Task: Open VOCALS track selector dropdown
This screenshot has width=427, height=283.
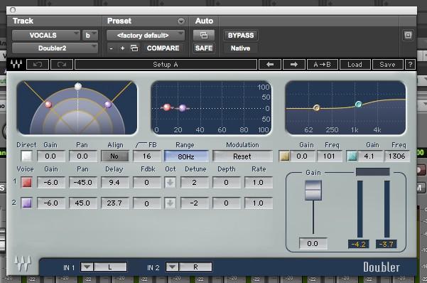Action: click(x=46, y=36)
